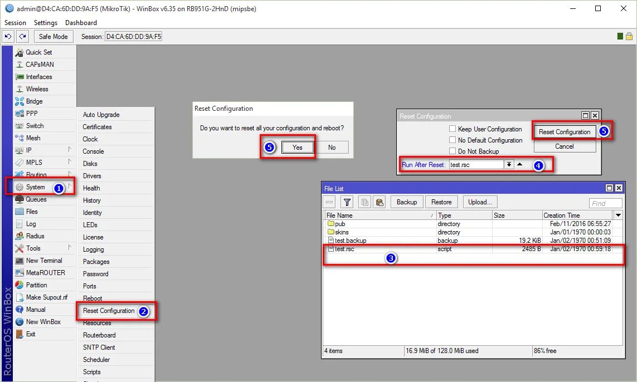Screen dimensions: 637x382
Task: Enable Keep User Configuration checkbox
Action: 452,129
